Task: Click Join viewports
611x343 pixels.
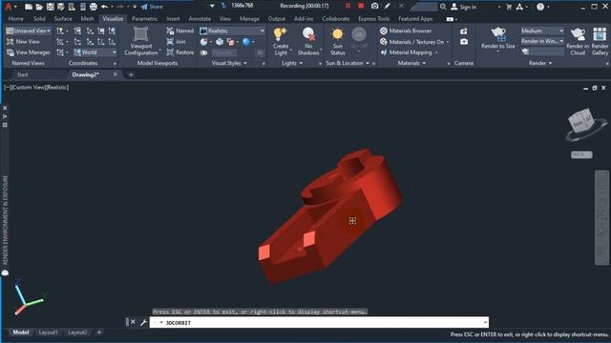Action: (x=176, y=42)
